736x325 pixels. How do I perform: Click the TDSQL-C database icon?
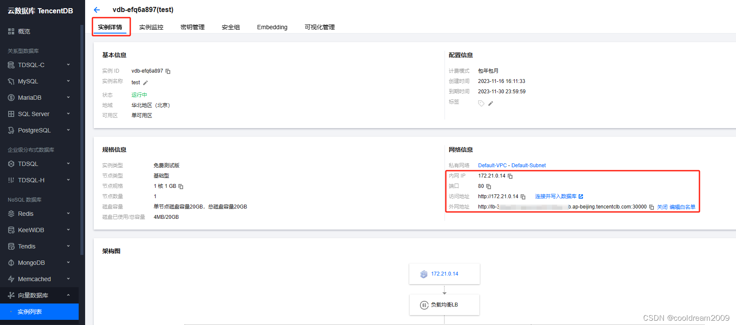coord(11,65)
